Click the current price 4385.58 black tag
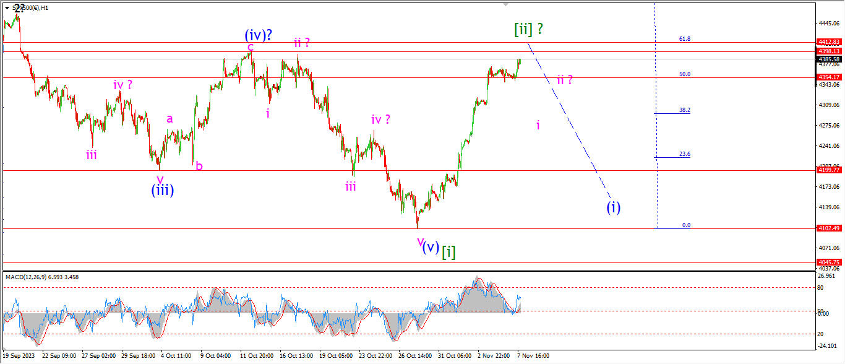845x364 pixels. tap(829, 59)
